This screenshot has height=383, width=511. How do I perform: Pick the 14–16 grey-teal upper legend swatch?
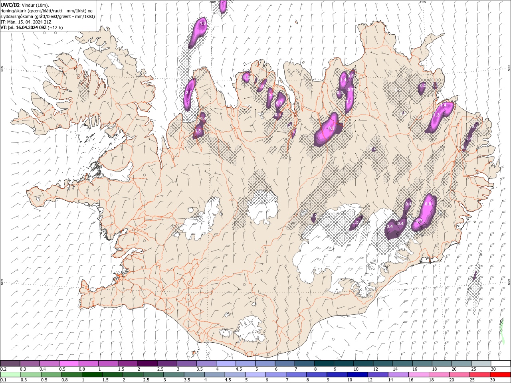point(403,363)
